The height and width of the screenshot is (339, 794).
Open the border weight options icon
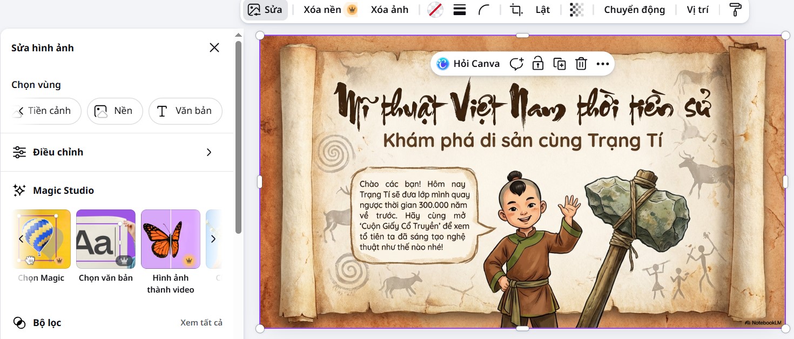459,9
